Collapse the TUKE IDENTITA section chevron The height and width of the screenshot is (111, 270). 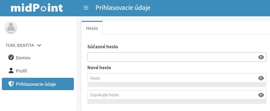point(39,46)
